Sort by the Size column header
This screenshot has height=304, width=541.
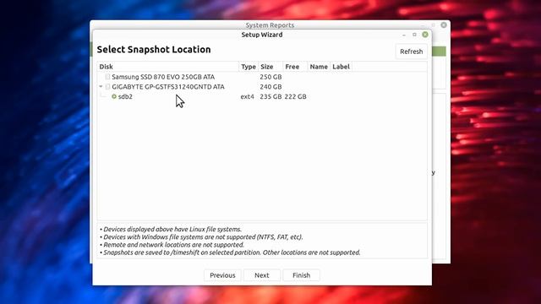270,67
